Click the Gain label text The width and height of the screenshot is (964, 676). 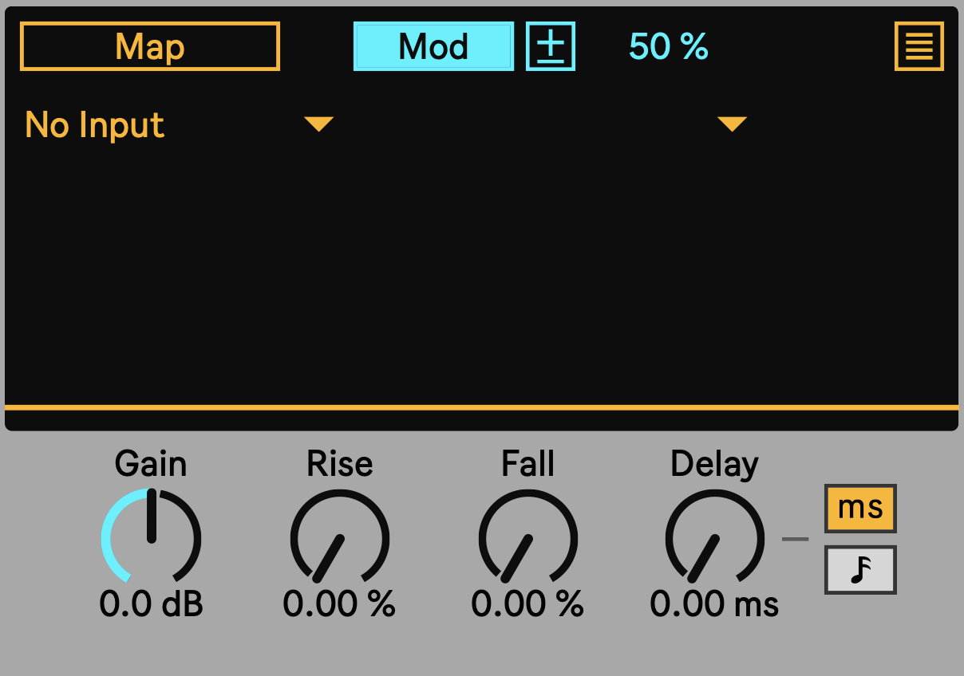tap(151, 464)
